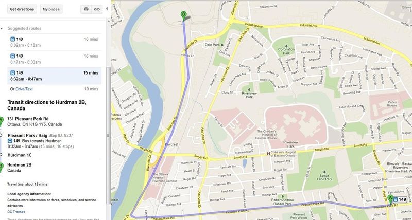The width and height of the screenshot is (412, 220).
Task: Click the Pleasant Park Woods label
Action: pos(299,216)
